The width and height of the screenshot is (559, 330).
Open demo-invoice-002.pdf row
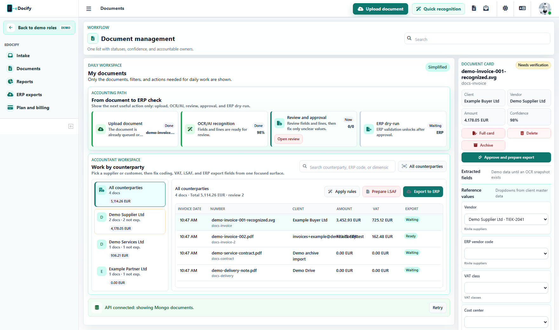pyautogui.click(x=309, y=239)
